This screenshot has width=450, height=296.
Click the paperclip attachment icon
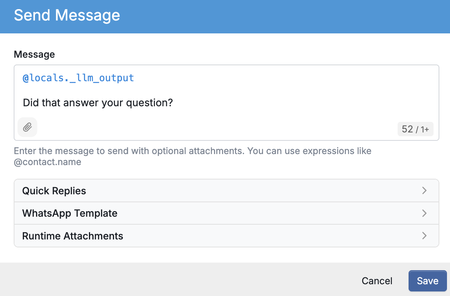(27, 127)
